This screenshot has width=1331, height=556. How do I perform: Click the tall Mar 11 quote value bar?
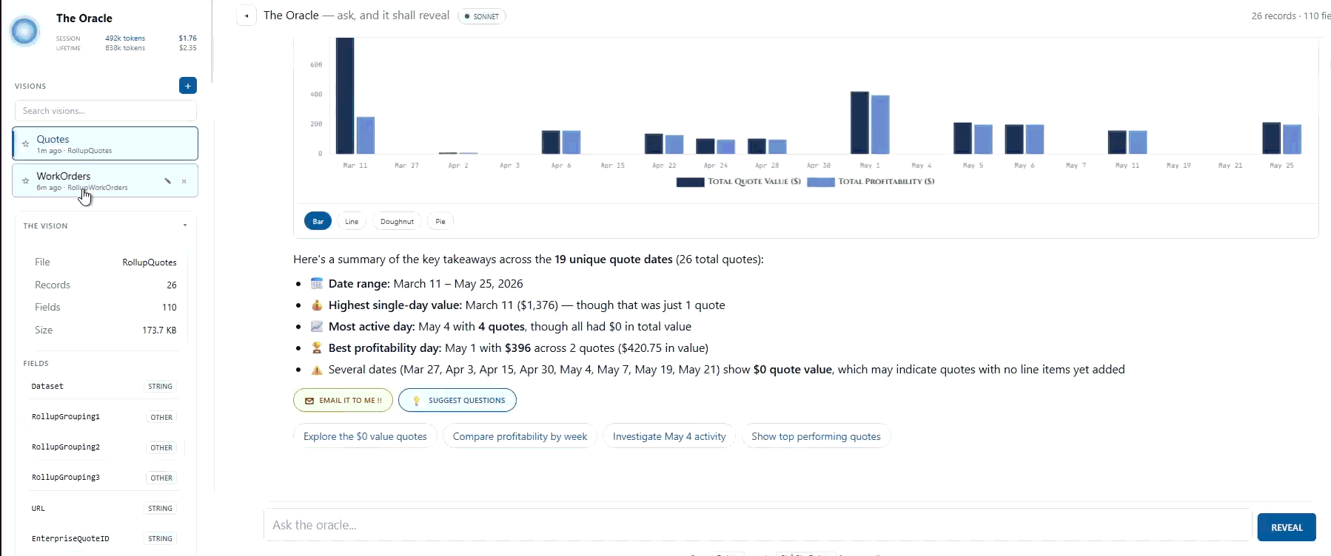pos(345,95)
